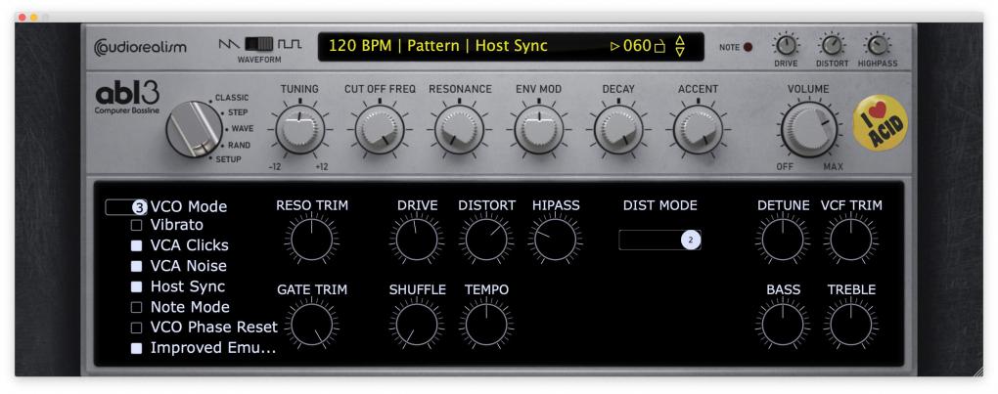
Task: Select WAVE mode on the selector
Action: (242, 128)
